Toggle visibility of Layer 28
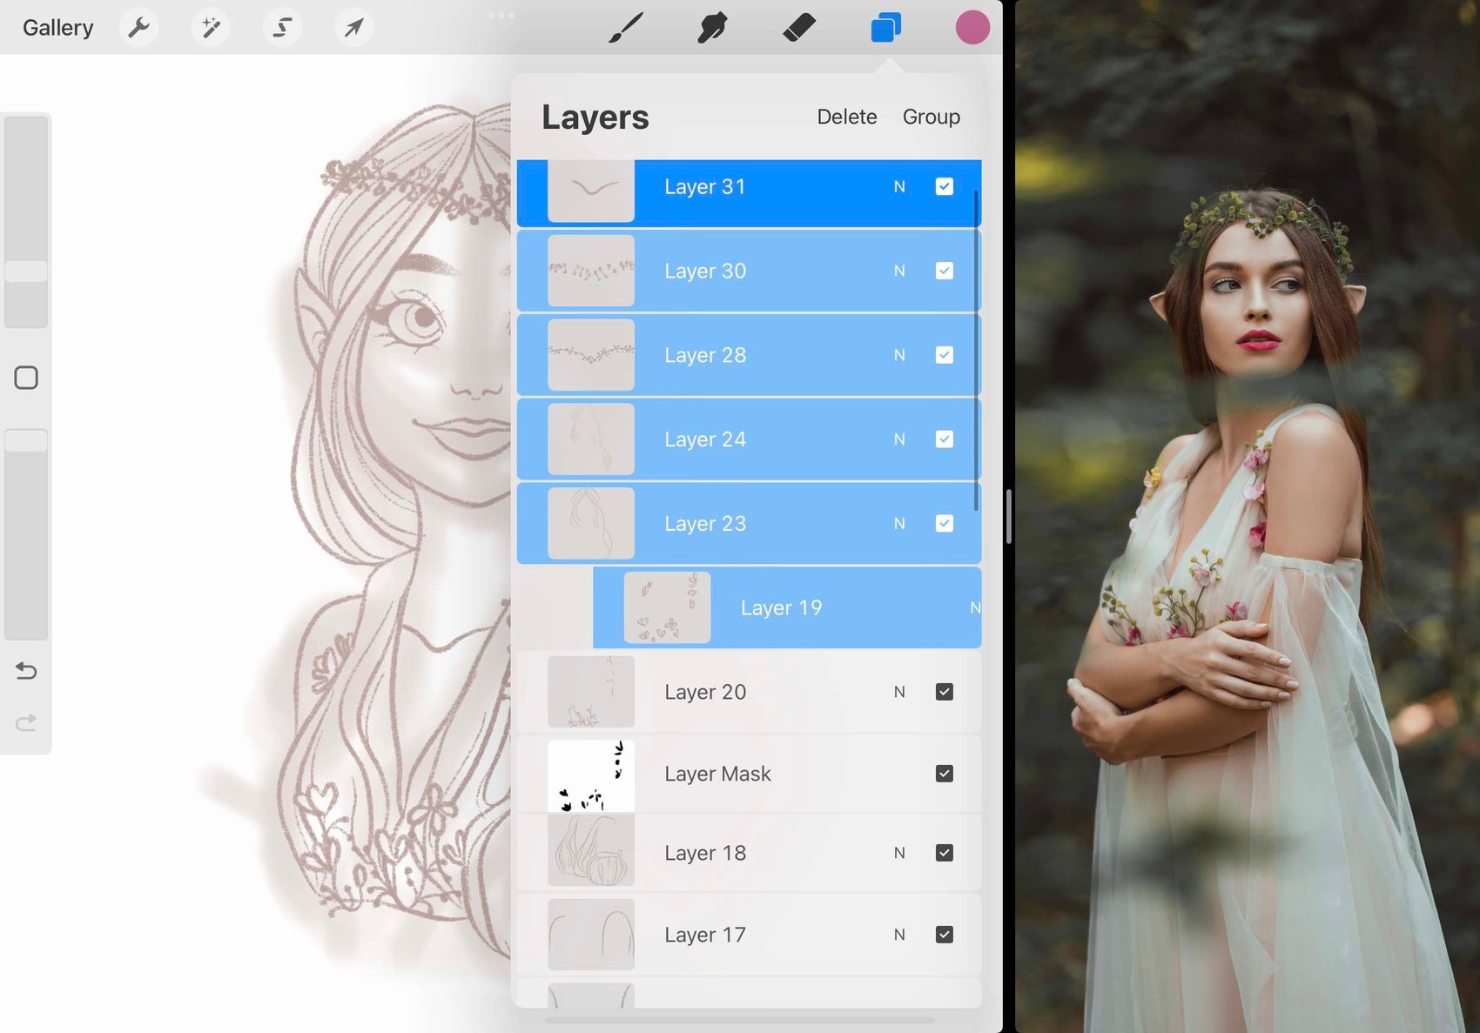The width and height of the screenshot is (1480, 1033). tap(945, 355)
